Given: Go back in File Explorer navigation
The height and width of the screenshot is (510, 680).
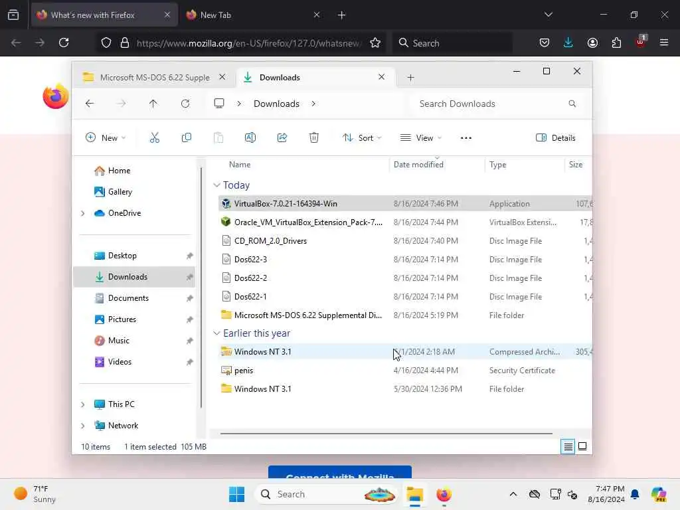Looking at the screenshot, I should tap(90, 104).
